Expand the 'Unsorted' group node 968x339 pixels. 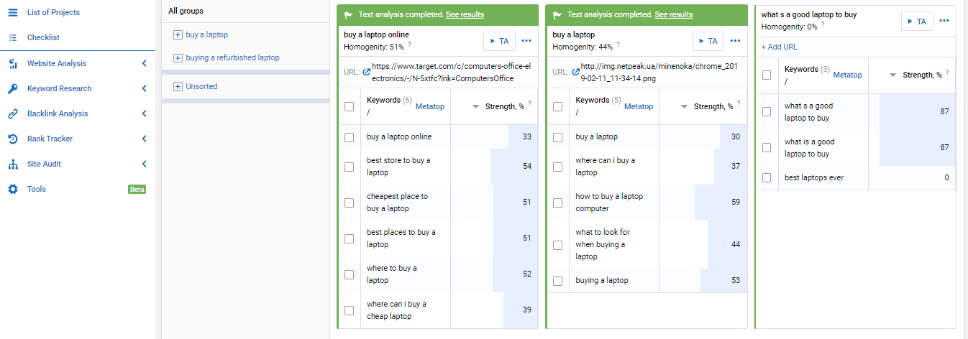click(178, 86)
